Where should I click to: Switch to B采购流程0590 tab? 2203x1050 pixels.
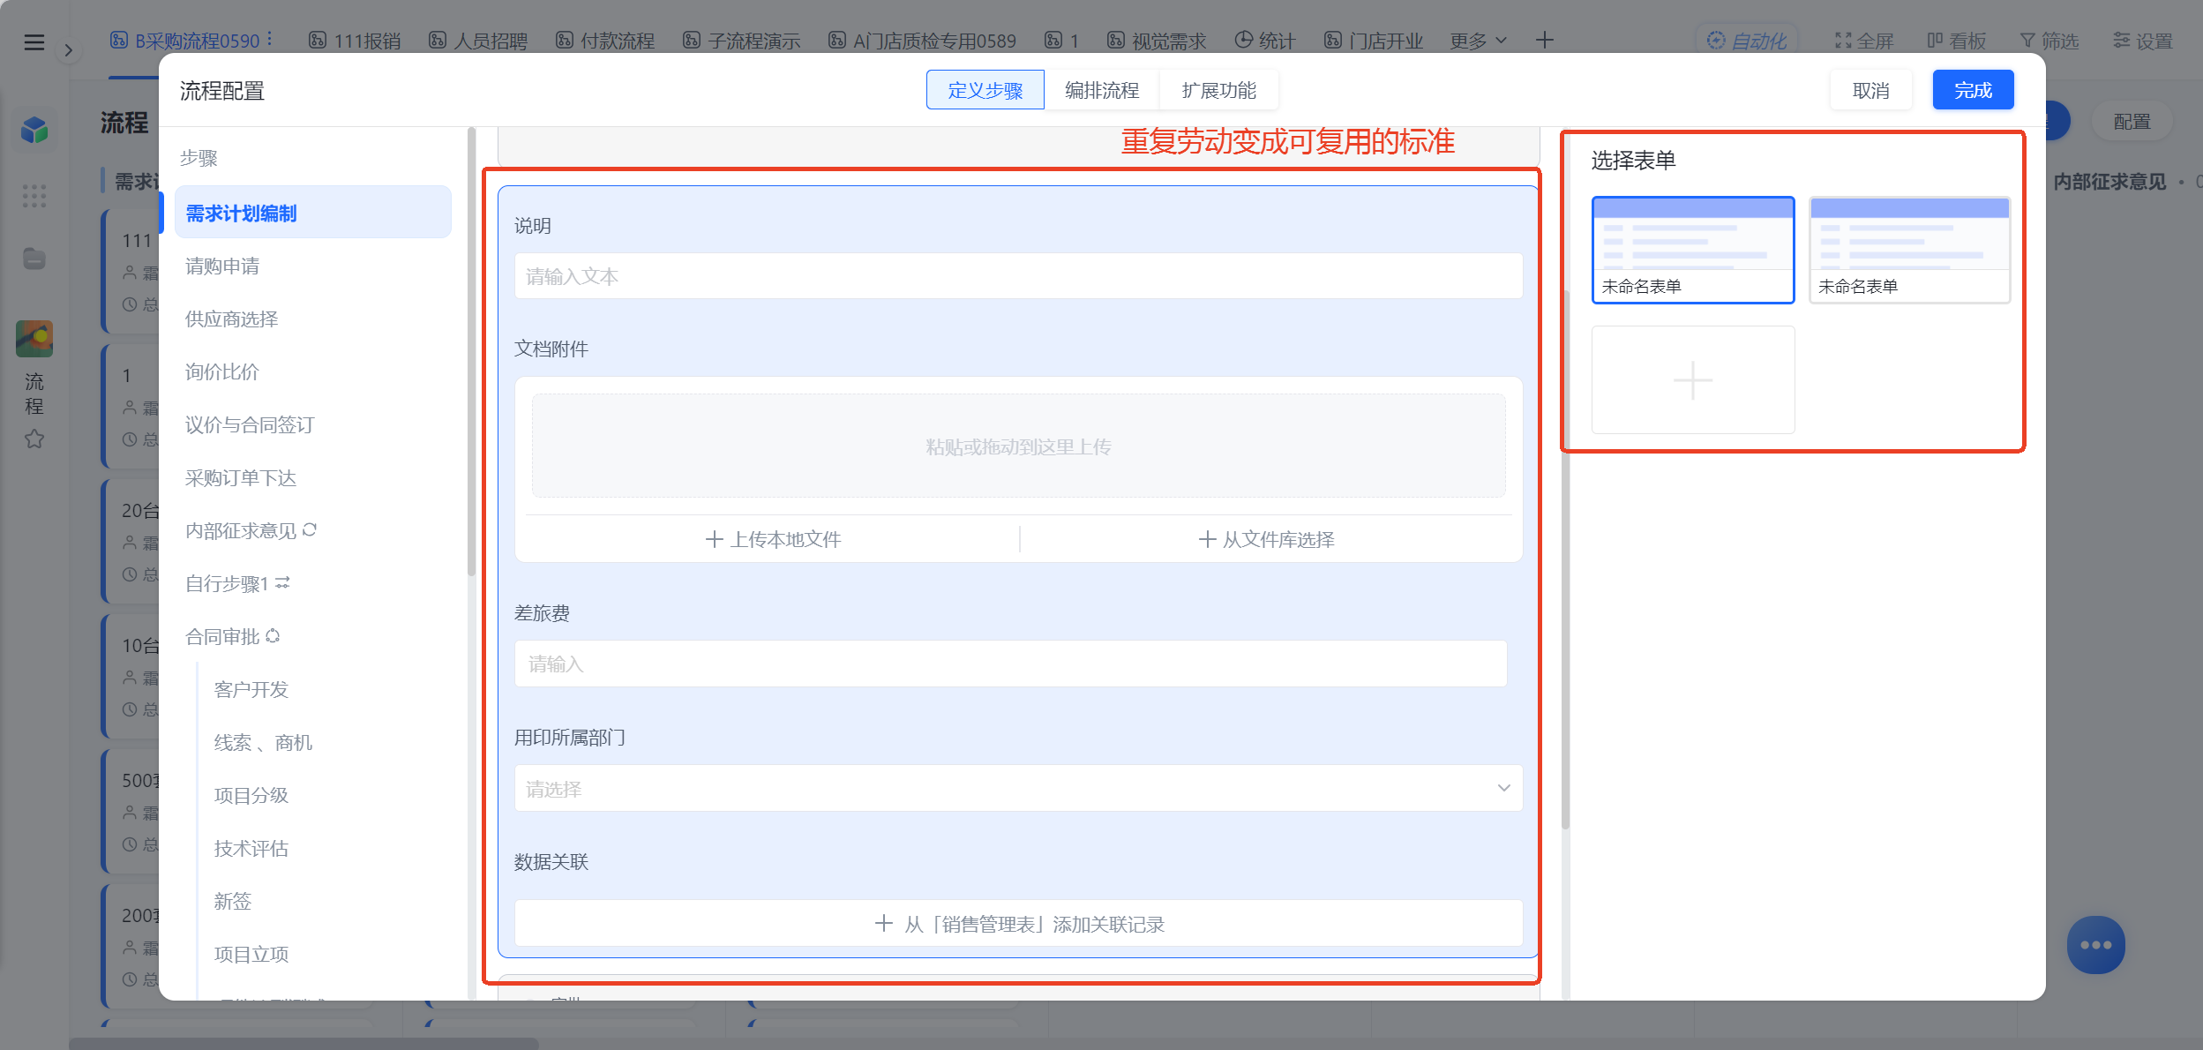coord(185,41)
